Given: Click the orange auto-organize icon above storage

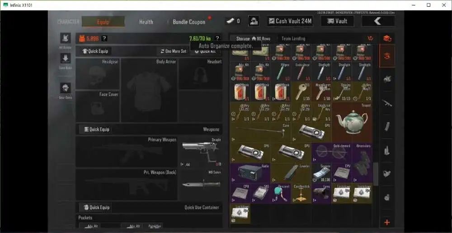Looking at the screenshot, I should [x=371, y=38].
